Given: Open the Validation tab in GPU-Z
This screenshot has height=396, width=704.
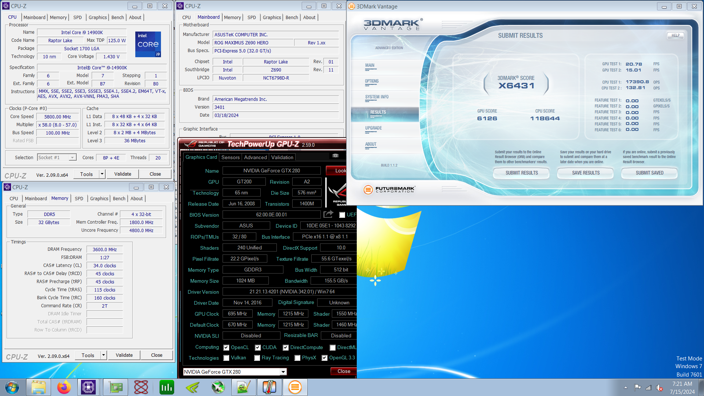Looking at the screenshot, I should point(282,157).
